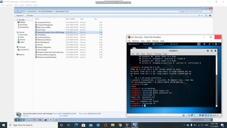The width and height of the screenshot is (227, 128).
Task: Open Documents library in navigation pane
Action: 24,35
